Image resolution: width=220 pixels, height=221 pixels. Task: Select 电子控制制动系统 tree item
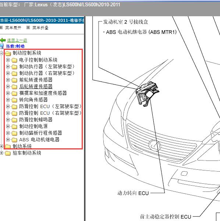tap(38, 60)
